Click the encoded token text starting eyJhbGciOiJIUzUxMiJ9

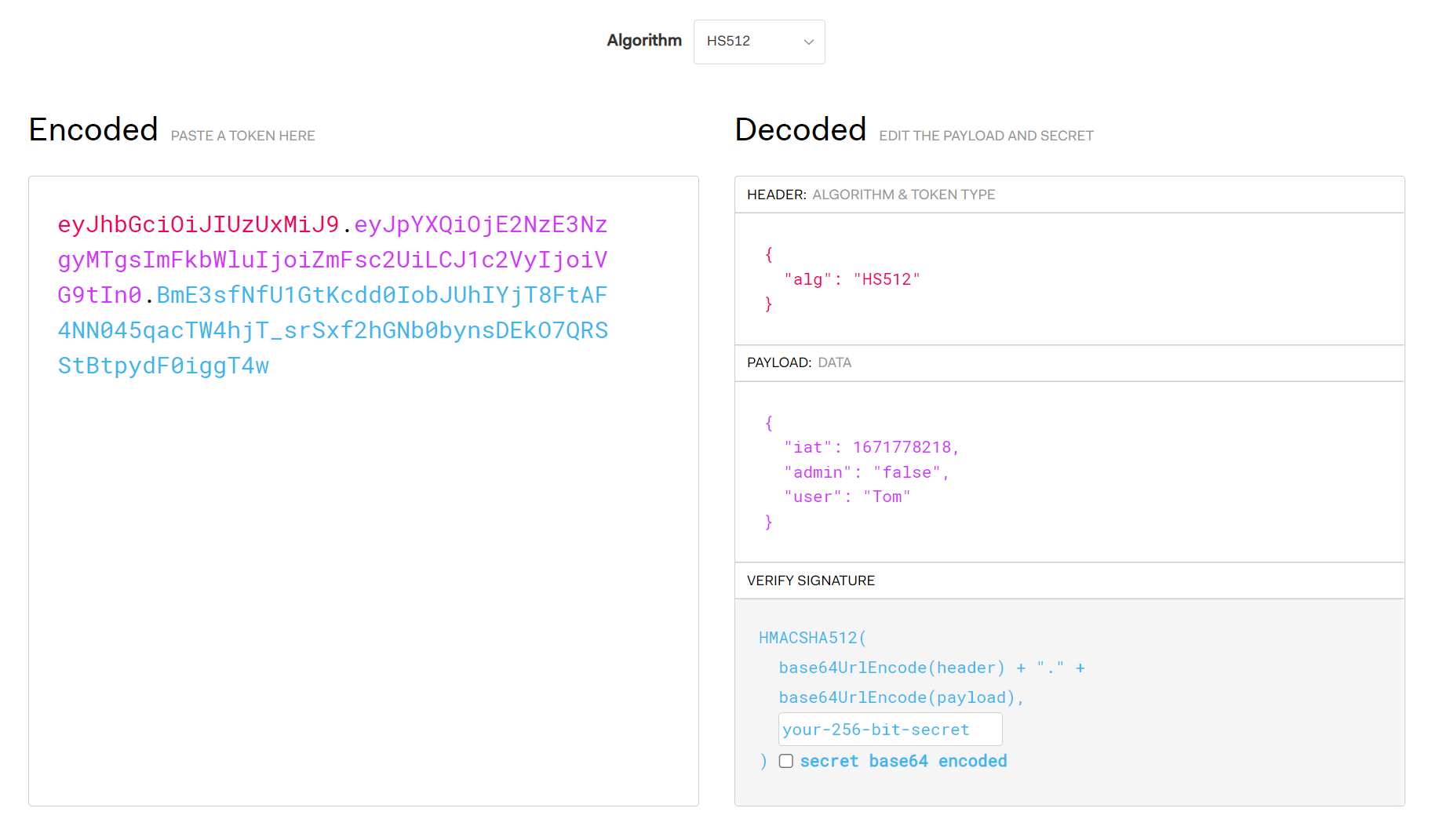[x=333, y=295]
